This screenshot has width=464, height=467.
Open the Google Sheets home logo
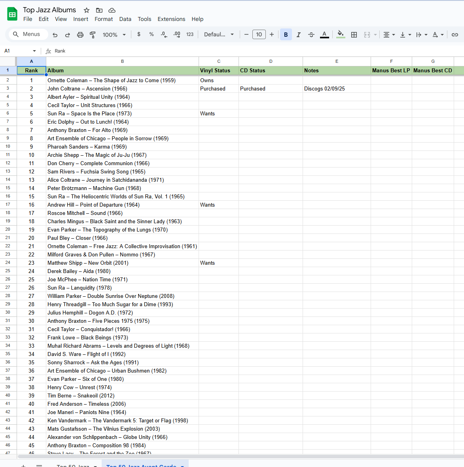(12, 14)
